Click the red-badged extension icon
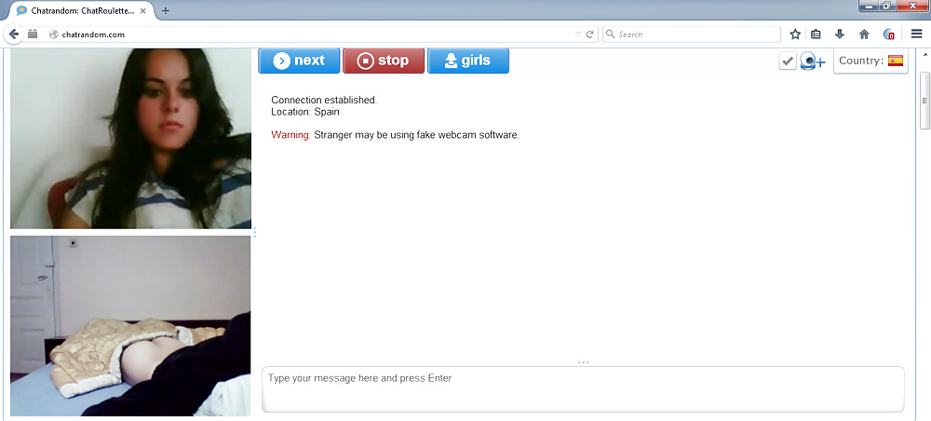931x421 pixels. coord(889,34)
